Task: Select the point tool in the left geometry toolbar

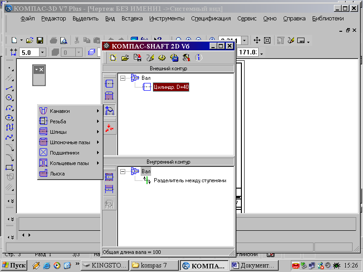Action: [10, 69]
